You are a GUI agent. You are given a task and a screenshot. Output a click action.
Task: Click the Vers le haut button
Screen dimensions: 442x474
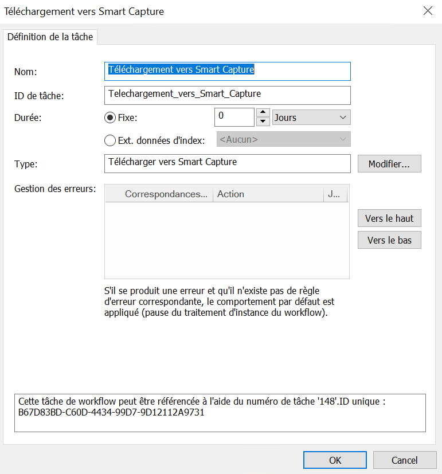click(x=389, y=218)
